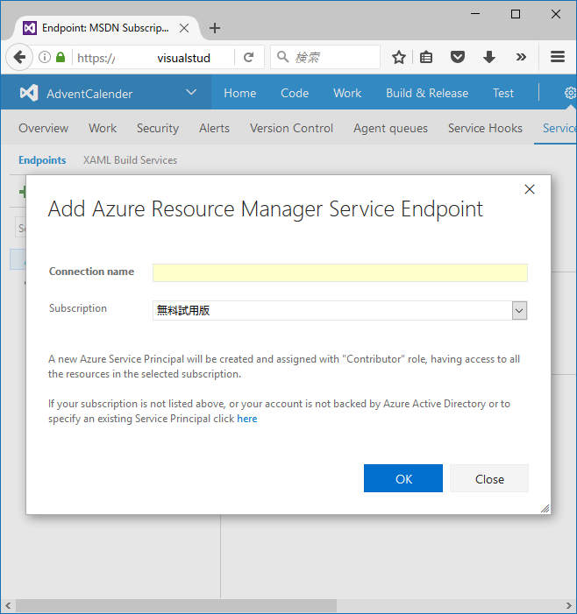This screenshot has width=577, height=614.
Task: Open Work hub in blue bar
Action: pyautogui.click(x=347, y=93)
